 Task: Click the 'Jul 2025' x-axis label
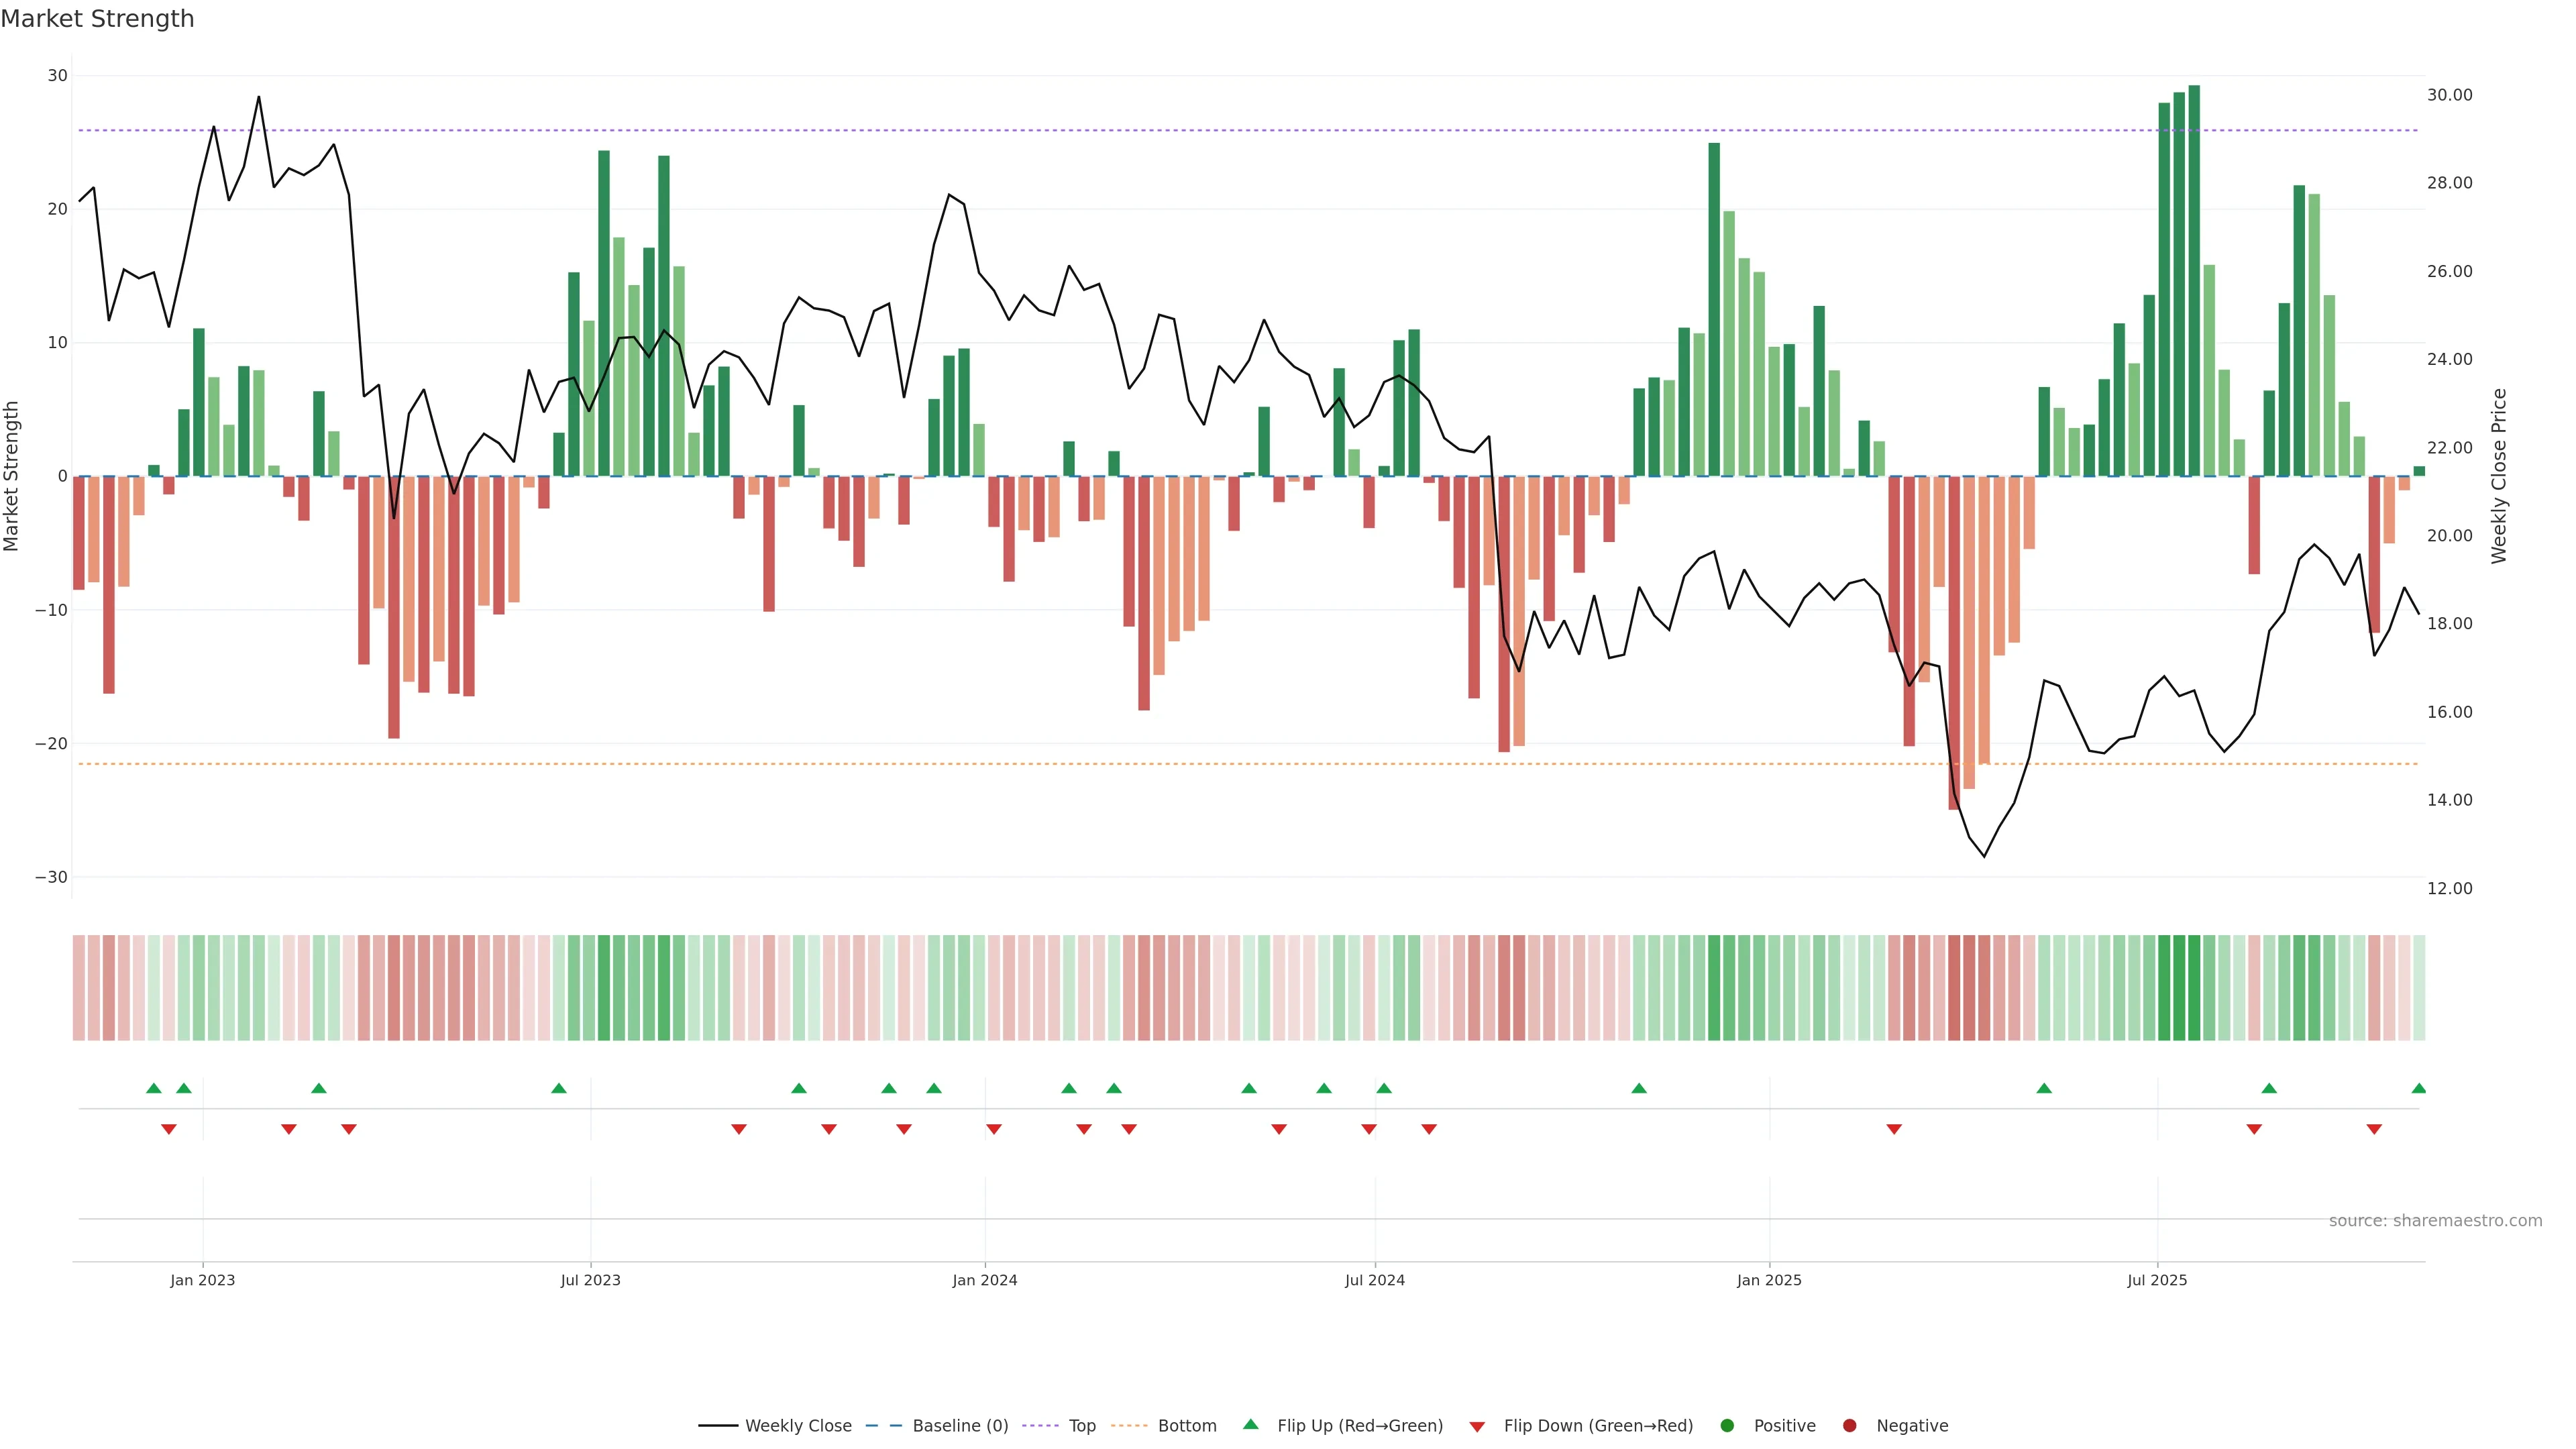click(x=2157, y=1280)
